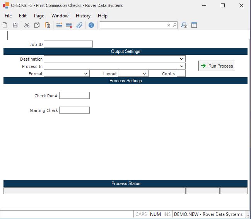The height and width of the screenshot is (219, 251).
Task: Click the magnifier icon in search box
Action: coord(174,25)
